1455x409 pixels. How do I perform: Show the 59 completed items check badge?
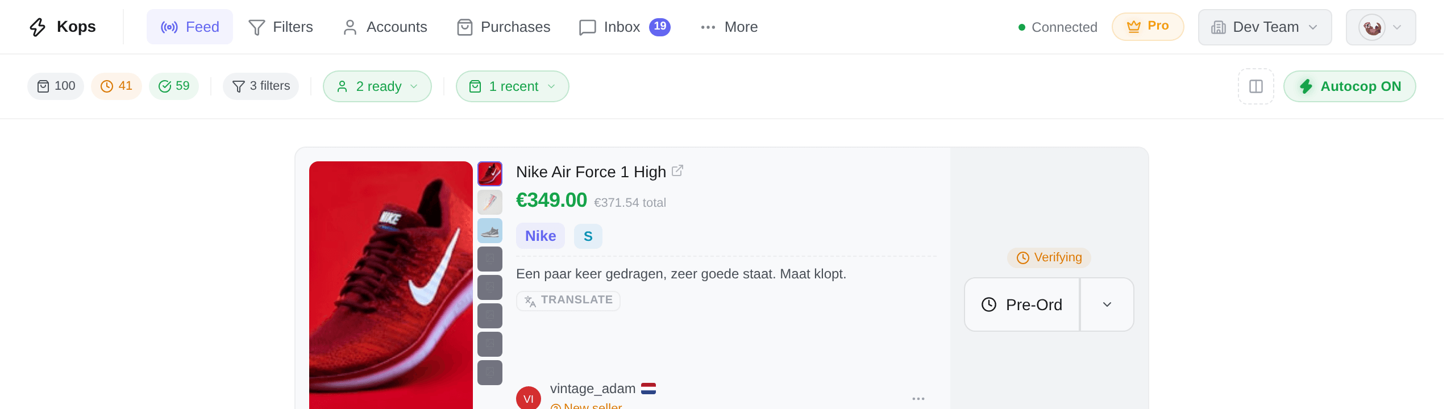pos(174,86)
